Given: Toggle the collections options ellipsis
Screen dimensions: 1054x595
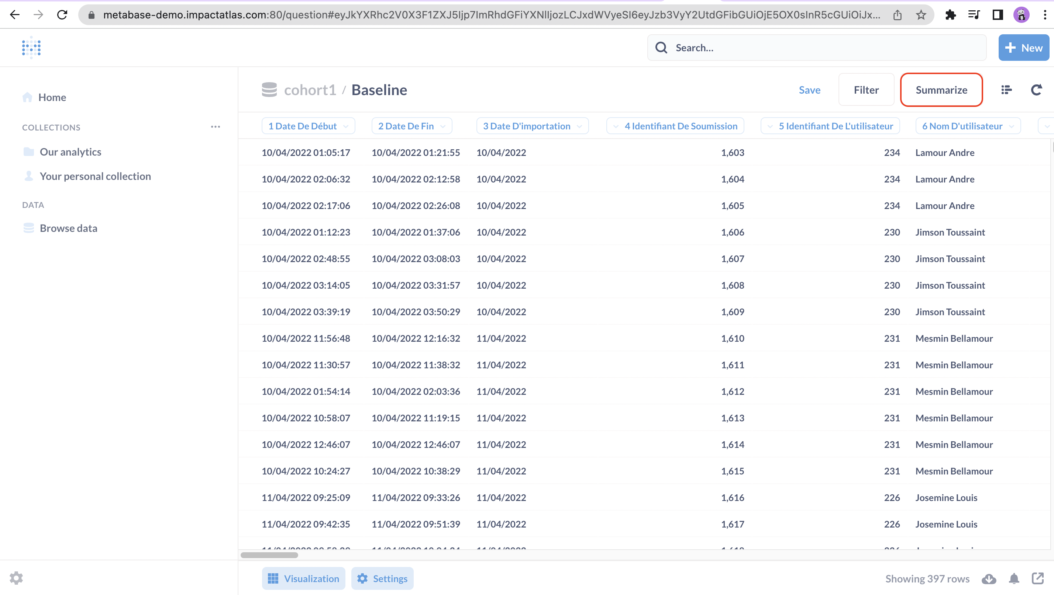Looking at the screenshot, I should click(216, 126).
